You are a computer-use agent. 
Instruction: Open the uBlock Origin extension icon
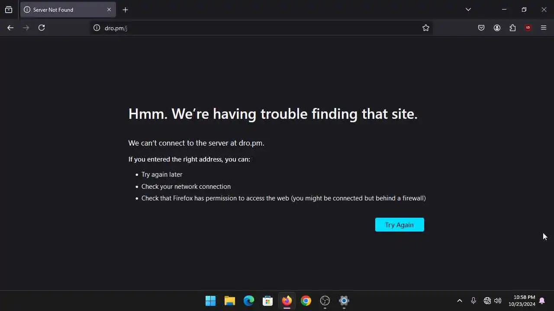click(x=528, y=28)
